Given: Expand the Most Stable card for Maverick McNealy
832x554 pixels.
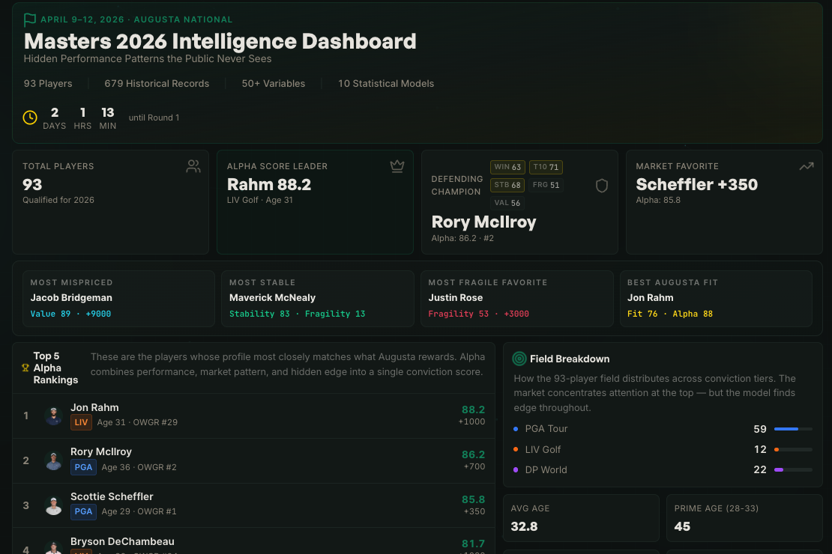Looking at the screenshot, I should click(316, 297).
